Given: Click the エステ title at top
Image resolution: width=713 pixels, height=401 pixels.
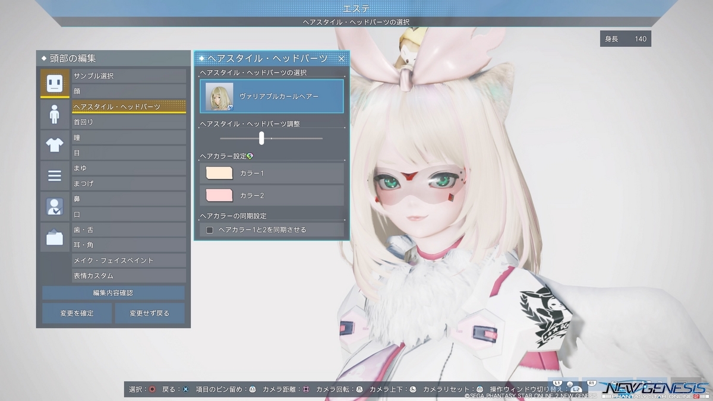Looking at the screenshot, I should pos(356,8).
